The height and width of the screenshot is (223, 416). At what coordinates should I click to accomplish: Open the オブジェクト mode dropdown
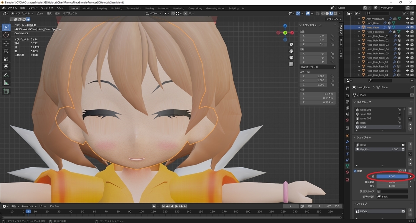[x=23, y=14]
